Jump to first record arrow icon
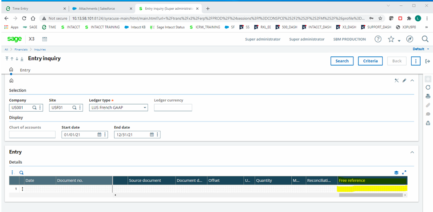The width and height of the screenshot is (433, 212). coord(7,59)
